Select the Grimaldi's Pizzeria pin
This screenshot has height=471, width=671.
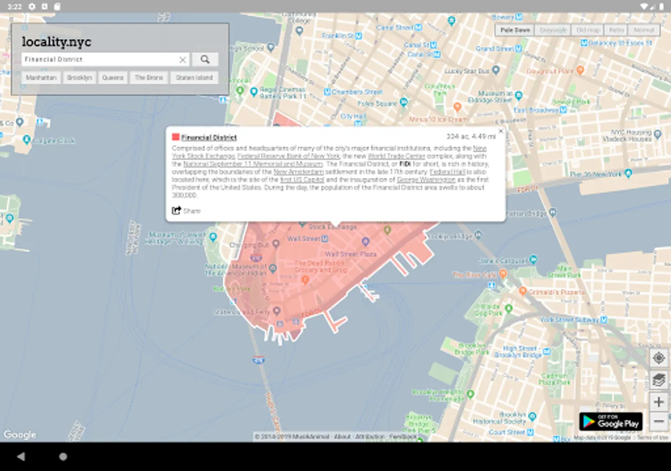(523, 291)
